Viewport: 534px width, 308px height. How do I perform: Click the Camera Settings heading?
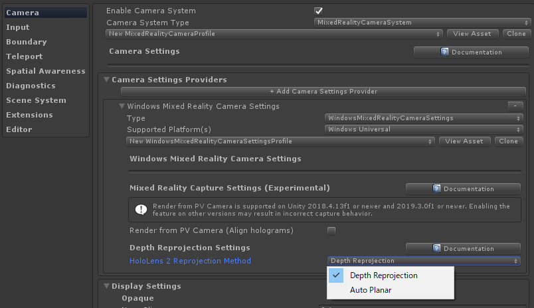144,51
